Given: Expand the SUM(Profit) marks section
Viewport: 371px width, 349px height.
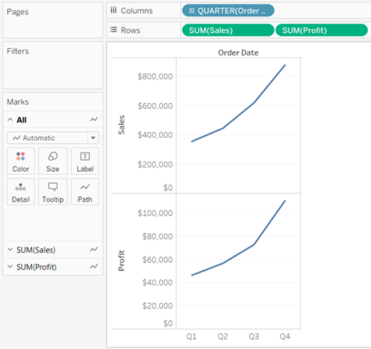Looking at the screenshot, I should [x=10, y=267].
